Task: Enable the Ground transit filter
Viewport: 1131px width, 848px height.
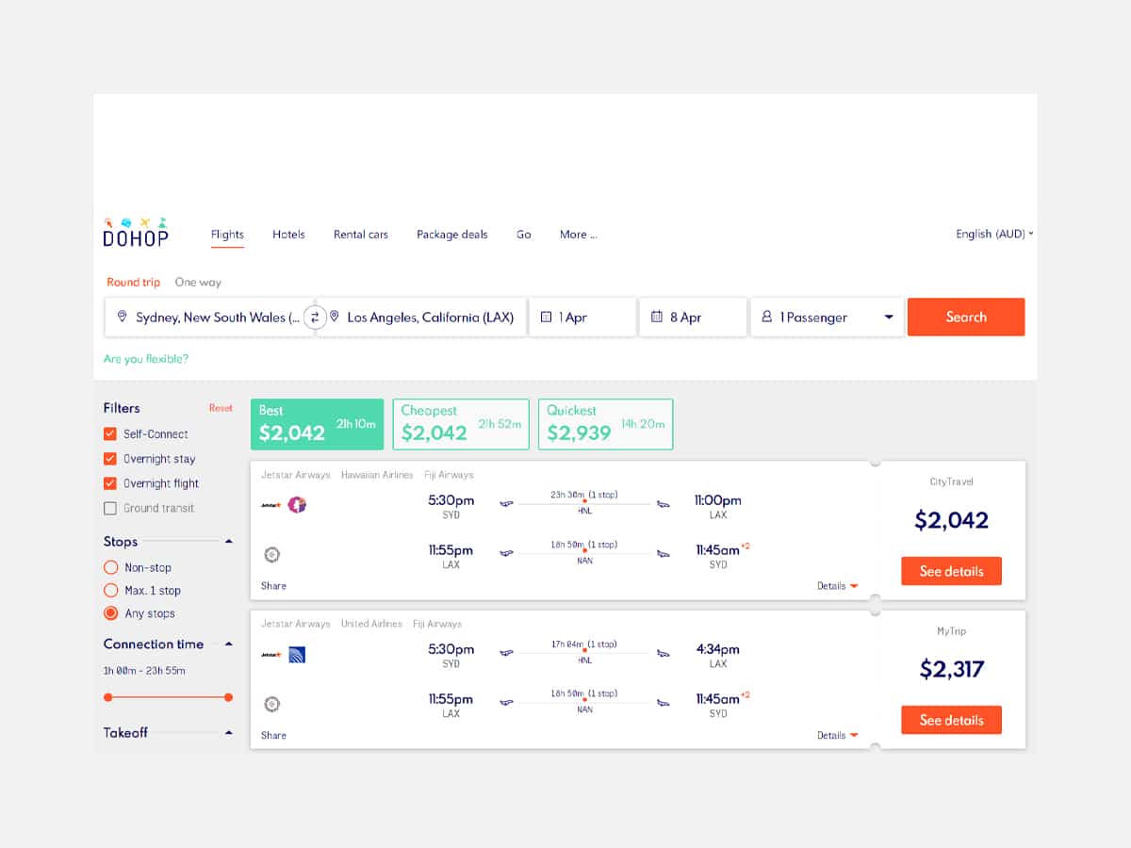Action: point(110,507)
